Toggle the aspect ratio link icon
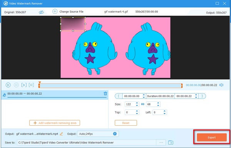 (142, 104)
